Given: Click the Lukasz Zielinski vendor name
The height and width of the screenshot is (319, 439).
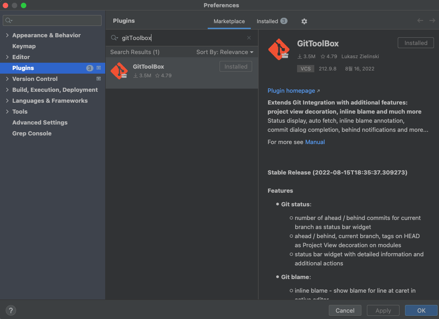Looking at the screenshot, I should tap(360, 56).
